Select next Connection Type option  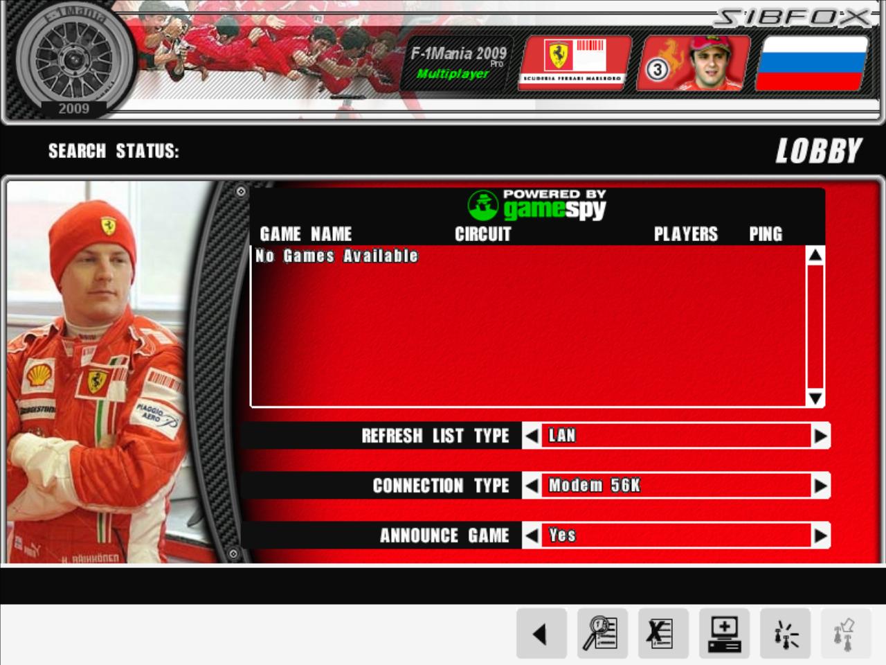(x=820, y=486)
